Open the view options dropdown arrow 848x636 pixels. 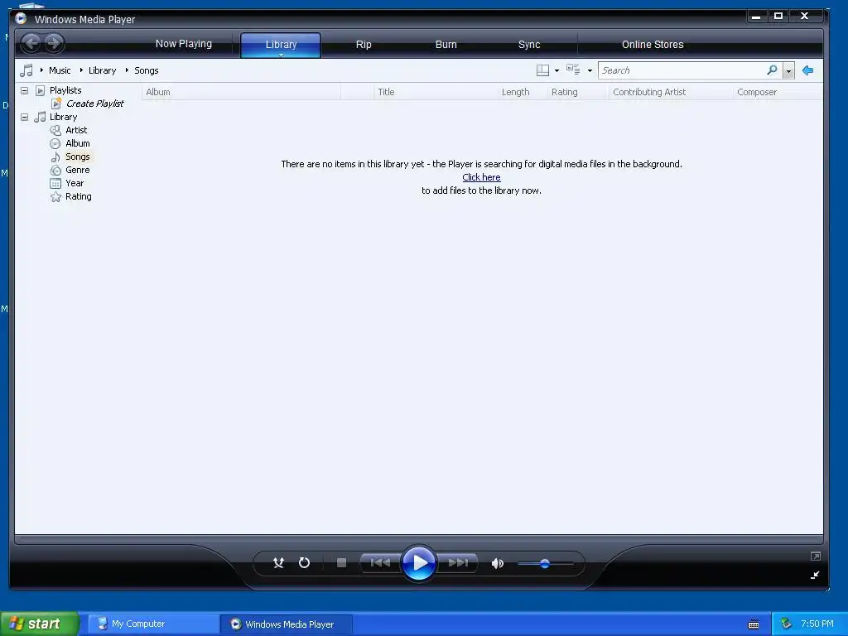(x=590, y=71)
